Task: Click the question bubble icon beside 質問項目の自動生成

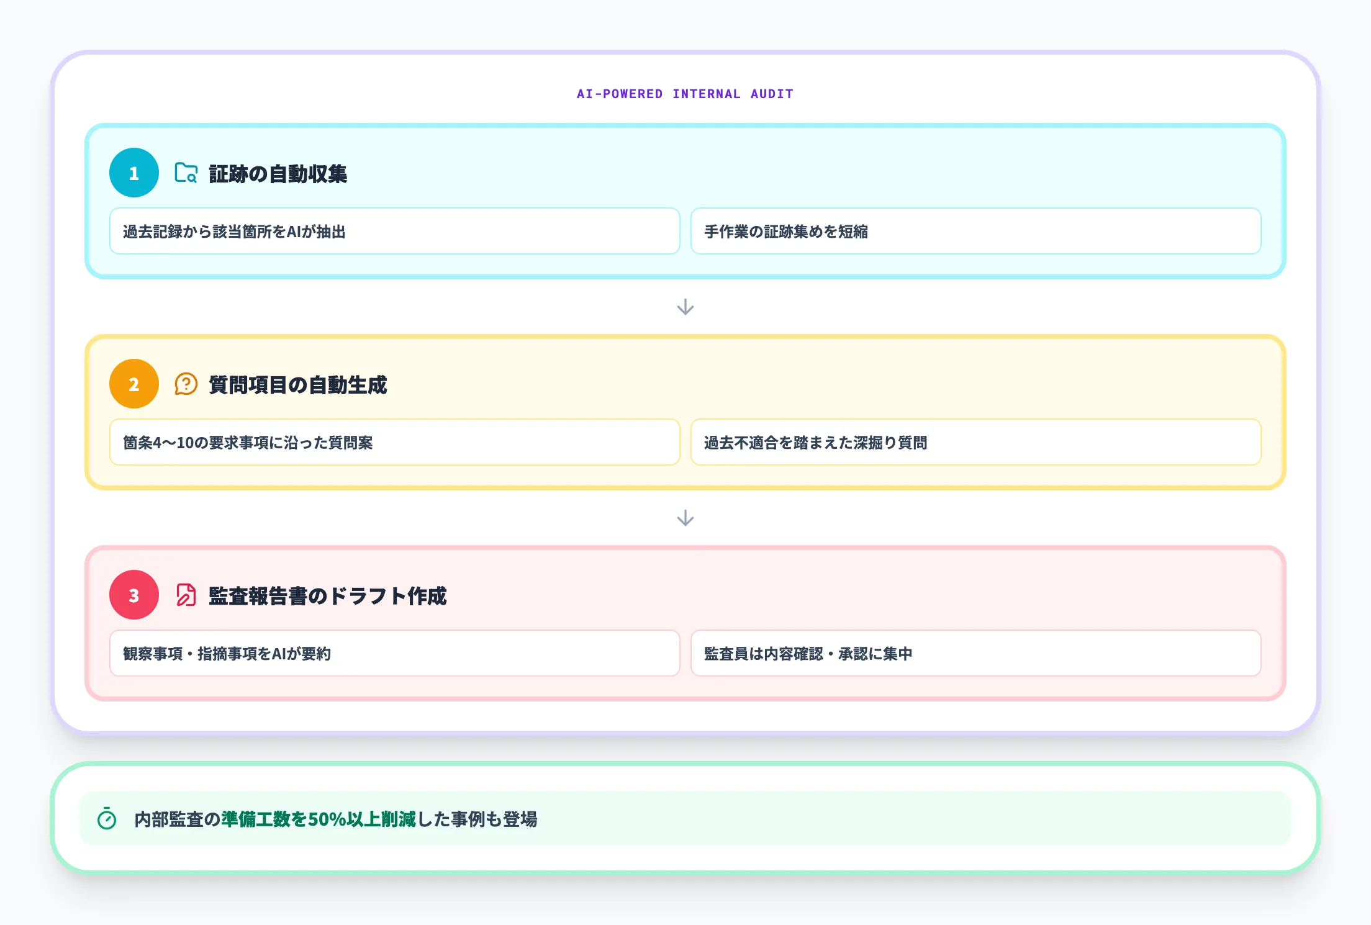Action: point(186,384)
